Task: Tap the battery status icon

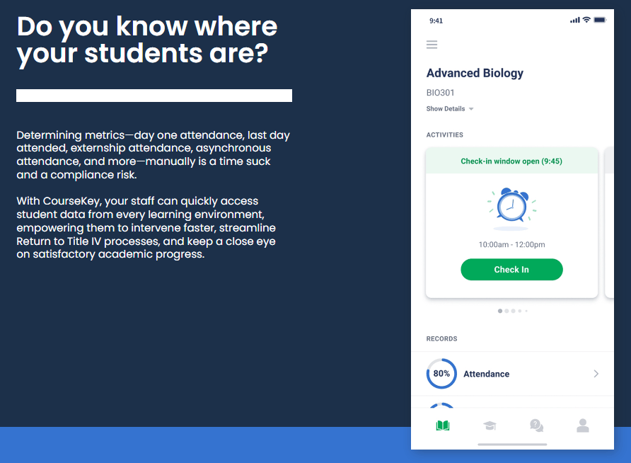Action: point(600,20)
